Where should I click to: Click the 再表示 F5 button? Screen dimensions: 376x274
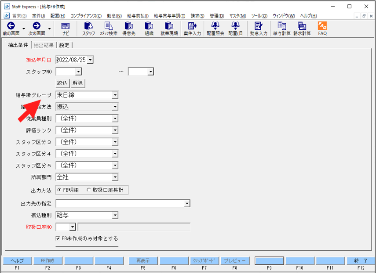coord(143,260)
